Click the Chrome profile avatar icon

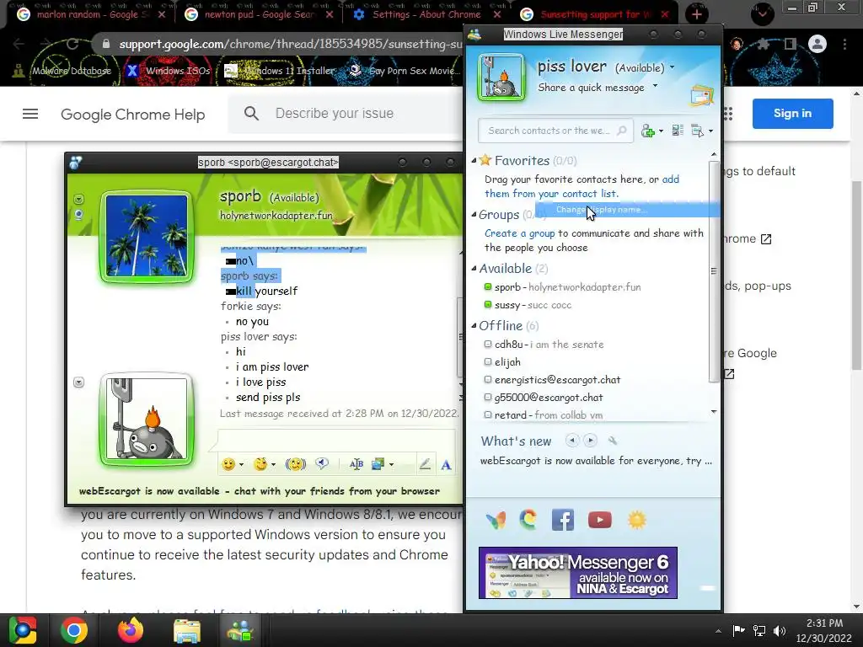pos(817,44)
